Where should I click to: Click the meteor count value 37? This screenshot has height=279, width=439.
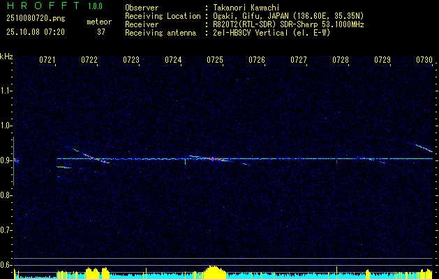coord(101,32)
